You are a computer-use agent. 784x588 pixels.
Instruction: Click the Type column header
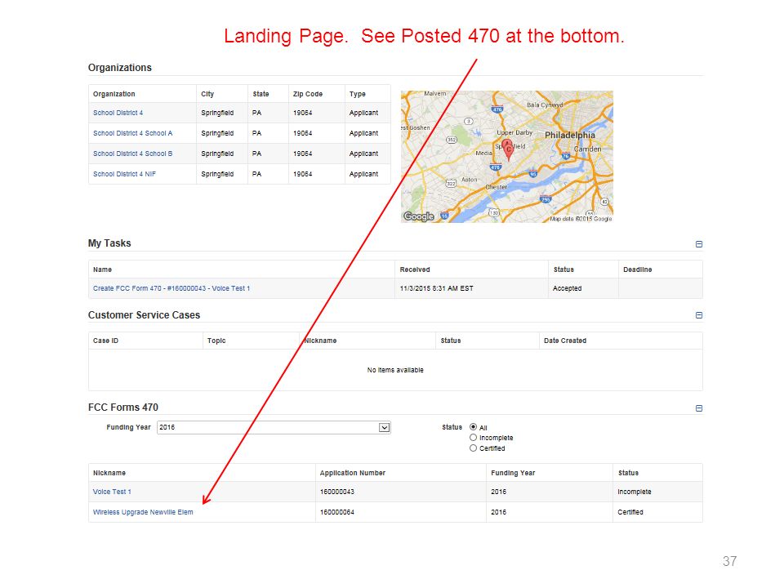point(358,94)
